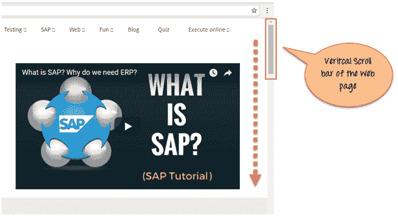The image size is (398, 216).
Task: Bookmark this page with the star icon
Action: (254, 10)
